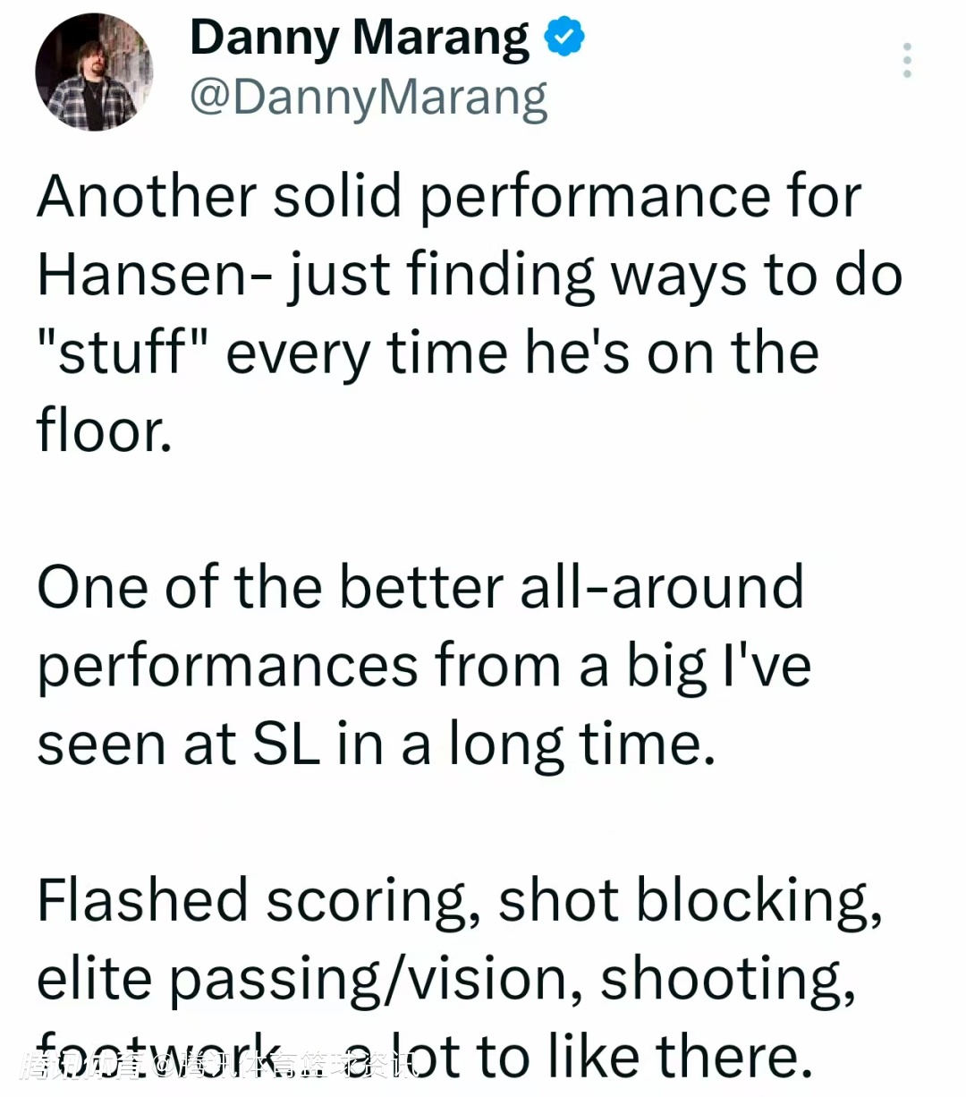Click the blue verified checkmark badge

[x=563, y=37]
